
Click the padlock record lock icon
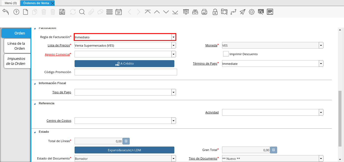215,12
